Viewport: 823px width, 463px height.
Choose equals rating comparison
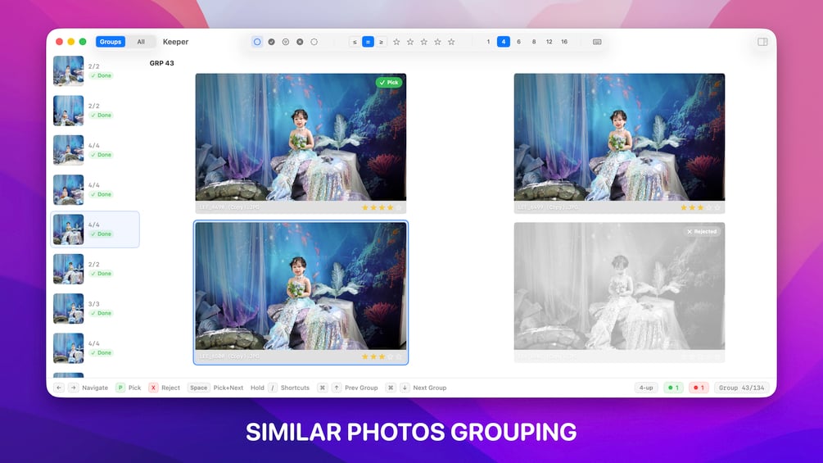click(368, 42)
